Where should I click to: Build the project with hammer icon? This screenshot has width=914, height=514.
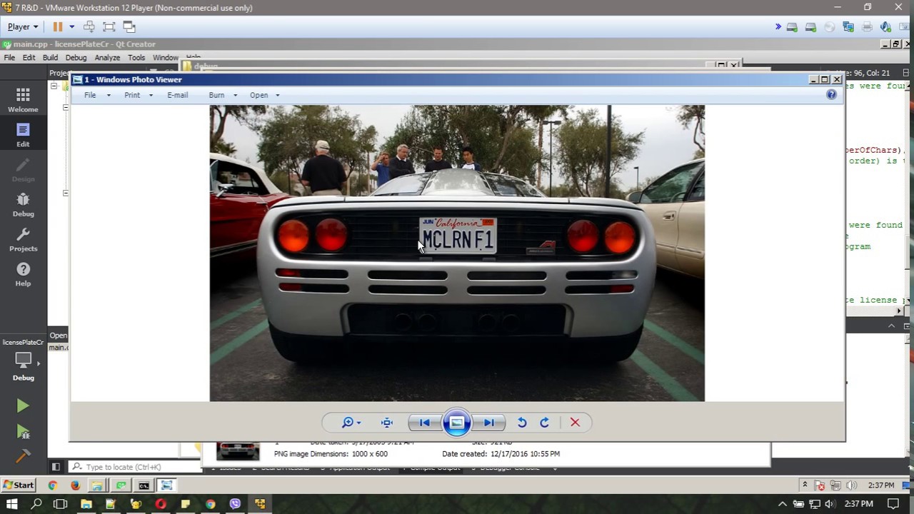23,455
